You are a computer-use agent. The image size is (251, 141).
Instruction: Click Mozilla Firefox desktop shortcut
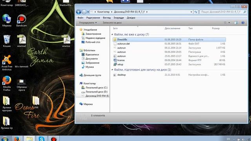(7, 83)
